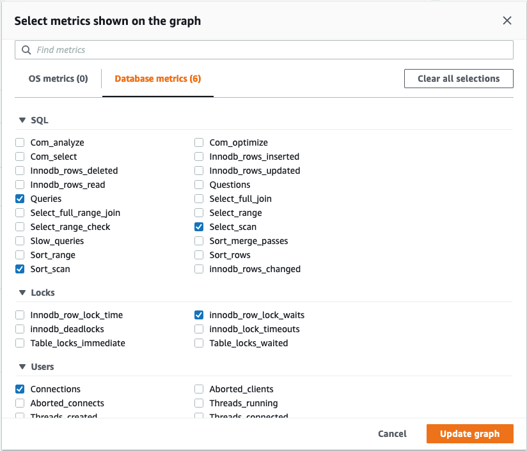Click the Update graph button

click(x=469, y=434)
